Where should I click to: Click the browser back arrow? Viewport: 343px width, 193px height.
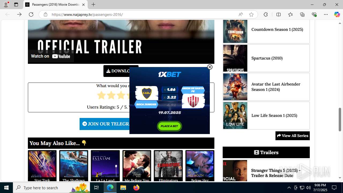coord(8,14)
